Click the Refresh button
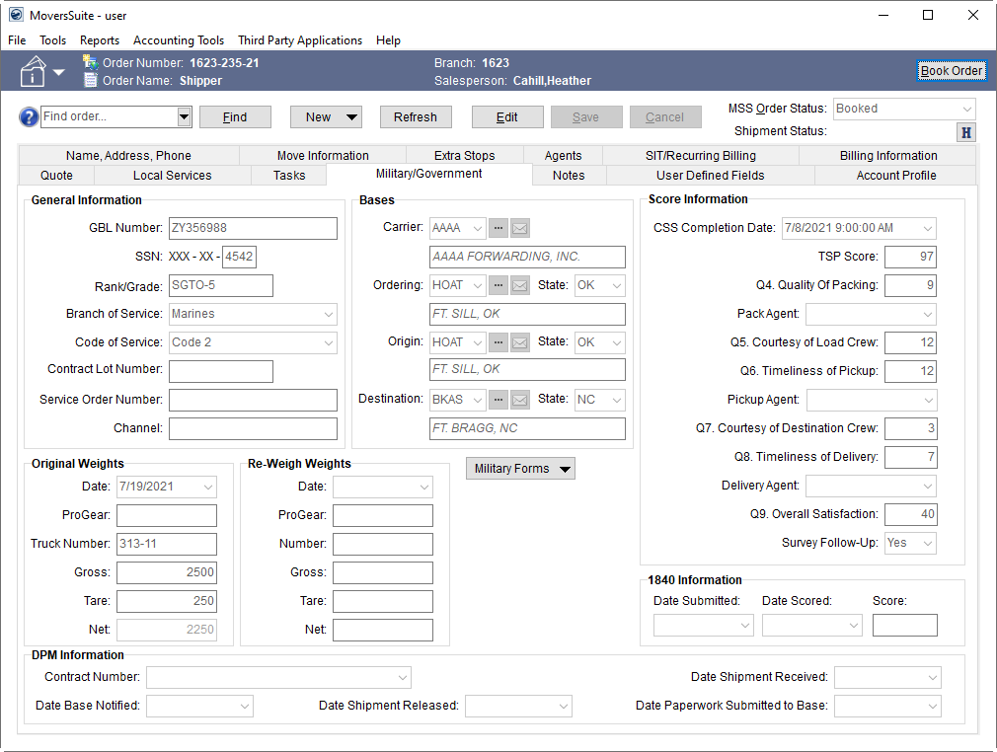Viewport: 997px width, 752px height. [x=415, y=116]
